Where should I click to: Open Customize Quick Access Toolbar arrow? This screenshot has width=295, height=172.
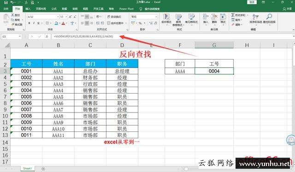click(38, 2)
